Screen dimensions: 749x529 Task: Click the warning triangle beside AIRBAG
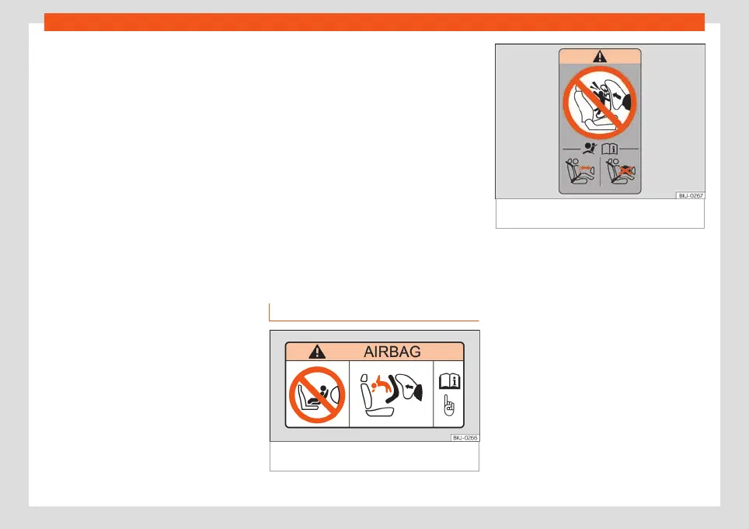coord(317,352)
